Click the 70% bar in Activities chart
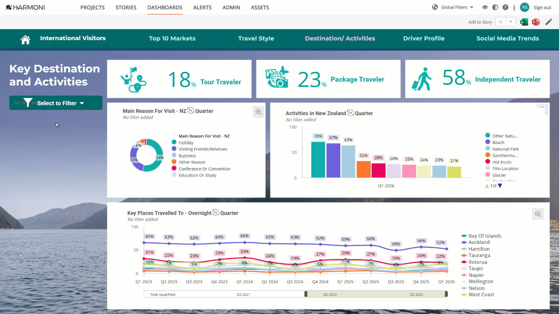 (318, 160)
